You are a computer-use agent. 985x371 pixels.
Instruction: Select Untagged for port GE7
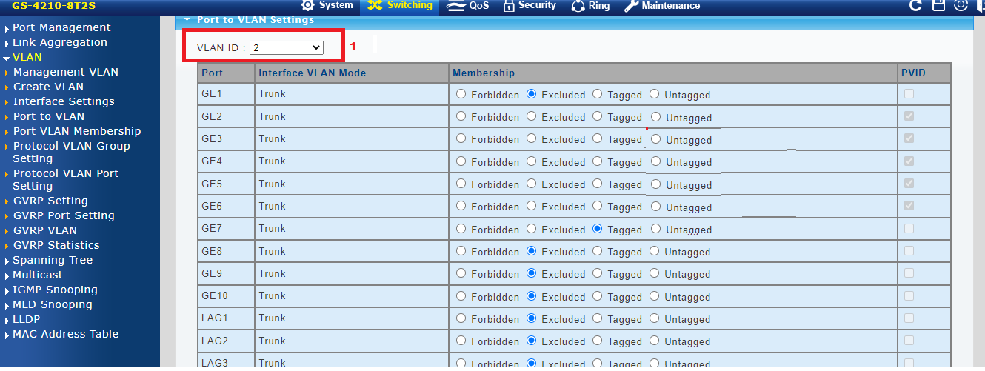pyautogui.click(x=655, y=229)
